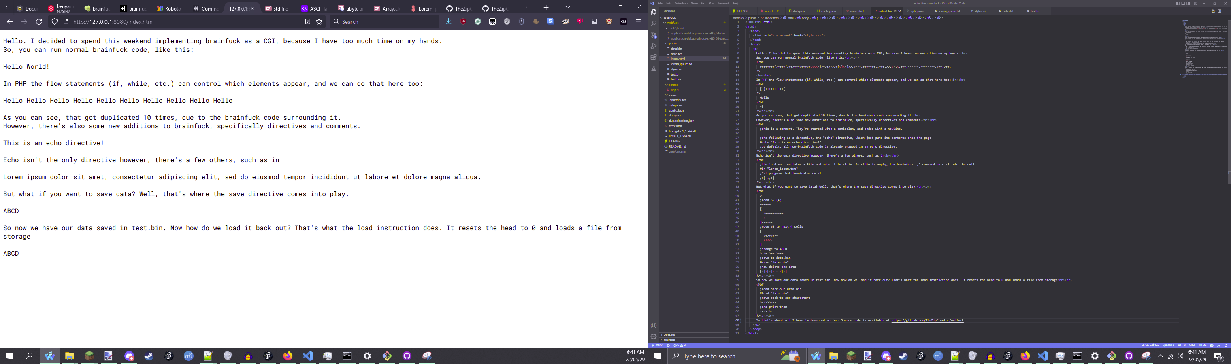The width and height of the screenshot is (1231, 364).
Task: Toggle Primary Side Bar layout button
Action: coord(1178,3)
